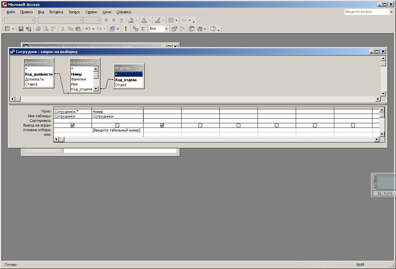Open the Запрос menu
Viewport: 396px width, 269px height.
(x=74, y=12)
